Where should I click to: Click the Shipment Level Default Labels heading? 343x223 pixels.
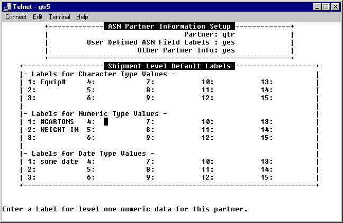pyautogui.click(x=169, y=66)
